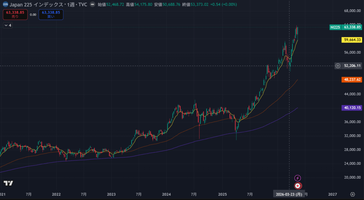The width and height of the screenshot is (364, 200).
Task: Click the 36,000.00 price axis label
Action: (352, 122)
